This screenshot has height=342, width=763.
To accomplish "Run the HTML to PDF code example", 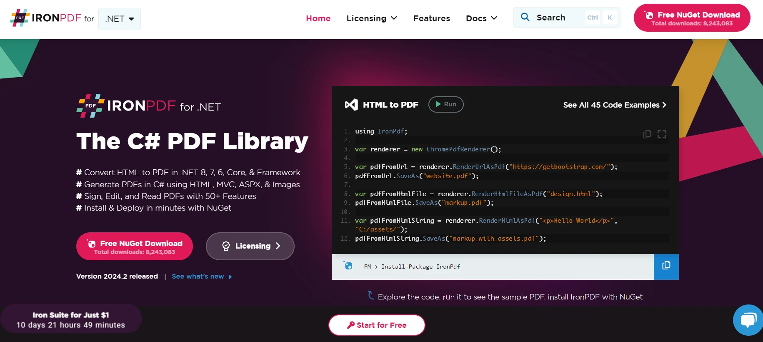I will coord(446,104).
